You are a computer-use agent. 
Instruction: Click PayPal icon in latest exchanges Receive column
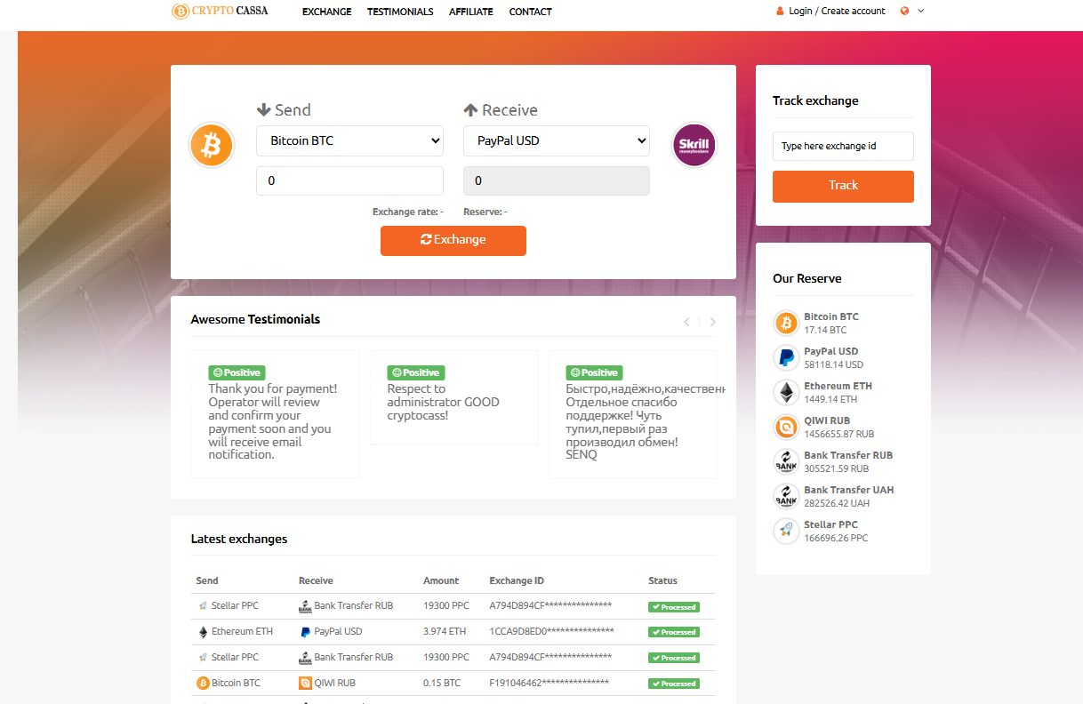(x=305, y=632)
